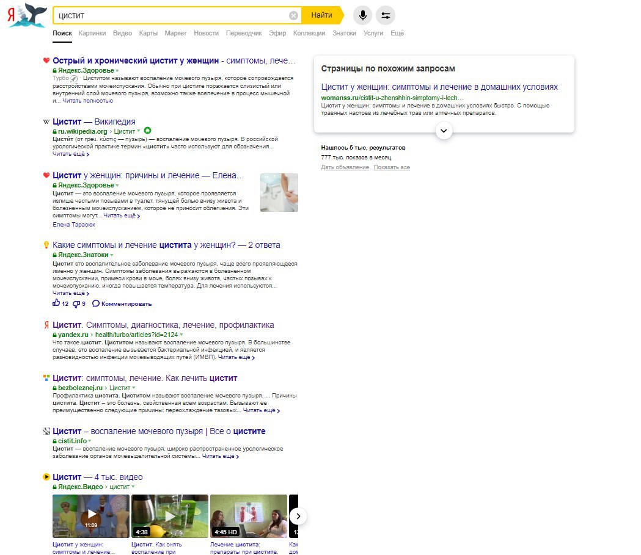This screenshot has width=641, height=555.
Task: Clear the search field with X icon
Action: pyautogui.click(x=293, y=15)
